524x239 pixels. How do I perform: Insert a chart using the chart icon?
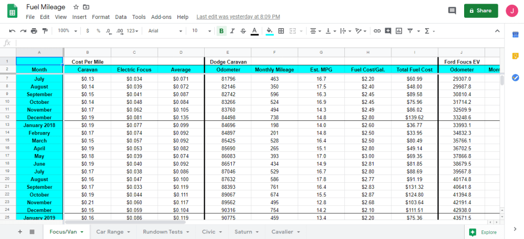[x=399, y=31]
